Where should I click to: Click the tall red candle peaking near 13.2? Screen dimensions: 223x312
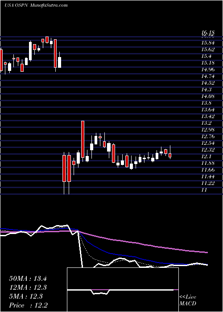83,139
